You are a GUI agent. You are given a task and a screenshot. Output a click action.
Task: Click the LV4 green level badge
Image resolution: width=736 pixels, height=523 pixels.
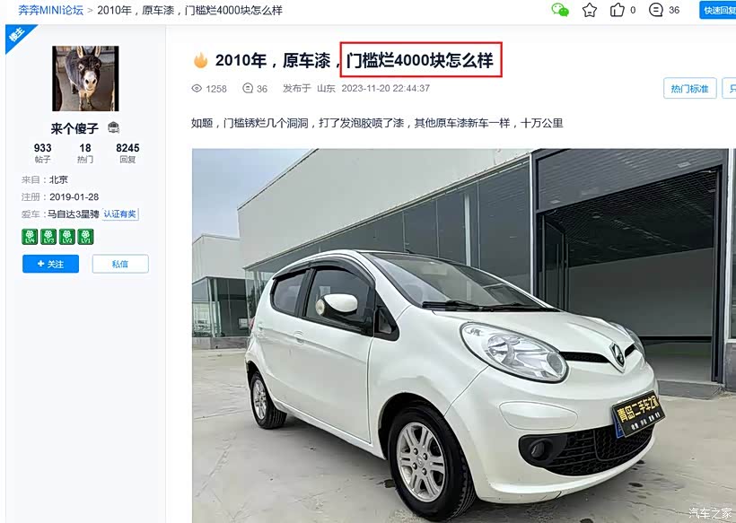pos(30,237)
